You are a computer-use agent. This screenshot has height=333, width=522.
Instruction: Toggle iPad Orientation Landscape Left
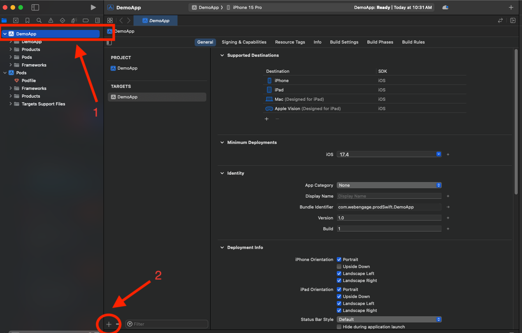[339, 303]
